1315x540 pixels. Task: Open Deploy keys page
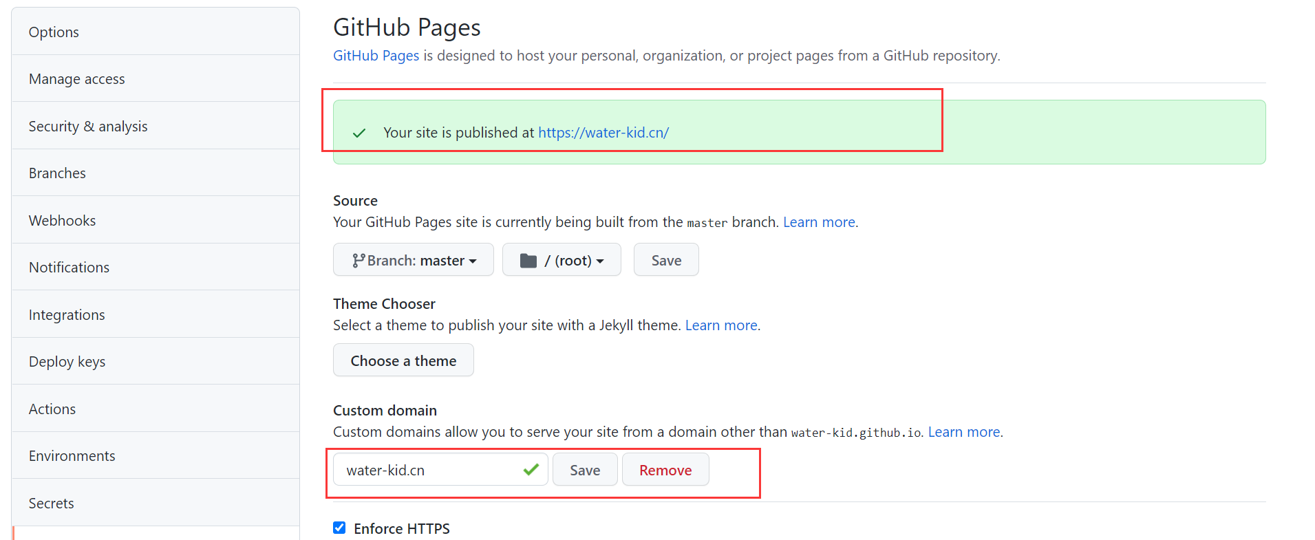coord(156,361)
